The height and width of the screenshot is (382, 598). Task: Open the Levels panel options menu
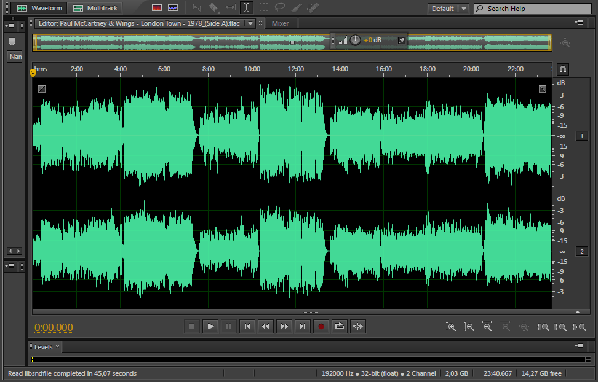pyautogui.click(x=579, y=346)
